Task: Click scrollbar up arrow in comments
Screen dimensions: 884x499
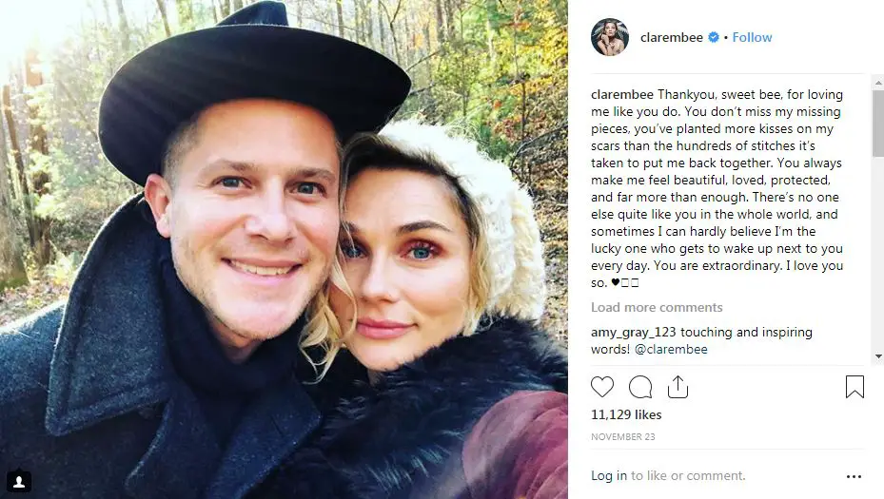Action: 877,83
